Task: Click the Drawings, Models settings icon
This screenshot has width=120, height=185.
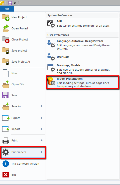Action: click(51, 68)
